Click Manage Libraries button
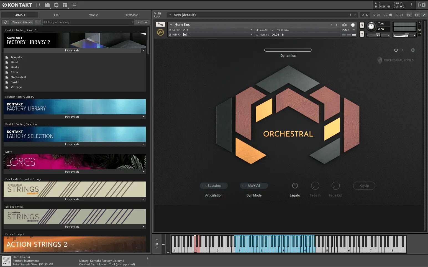The image size is (428, 267). click(22, 22)
